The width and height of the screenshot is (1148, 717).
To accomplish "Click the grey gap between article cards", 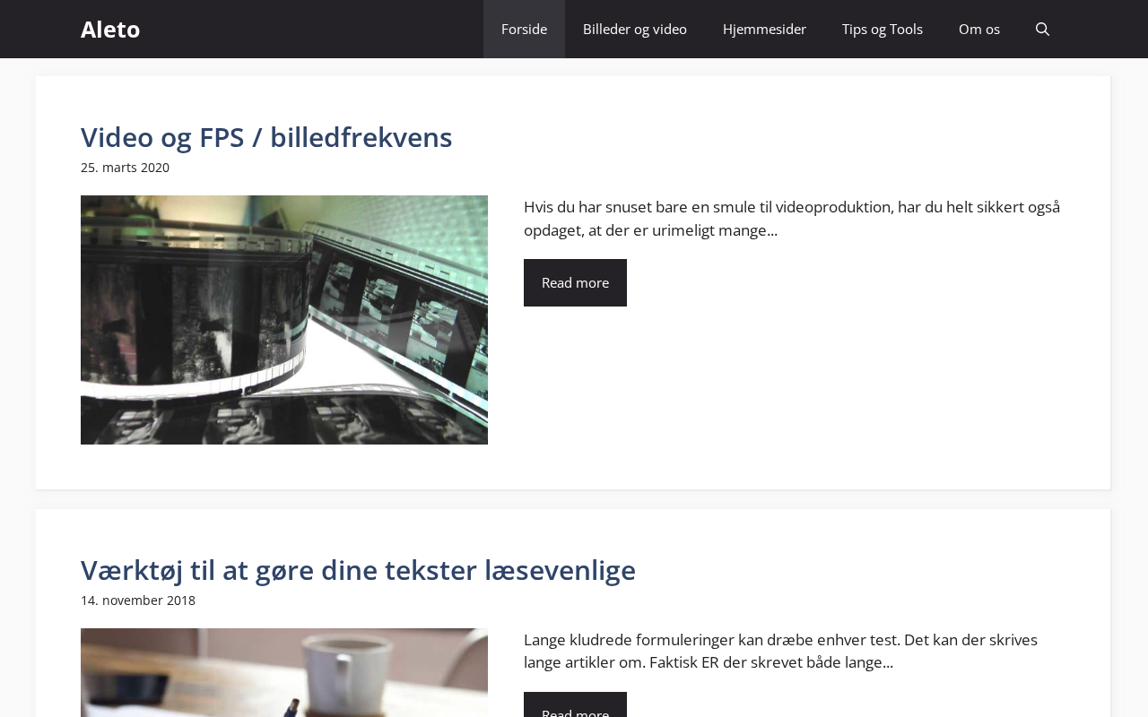I will 573,499.
